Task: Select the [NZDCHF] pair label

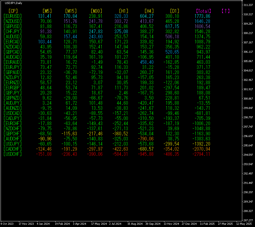Action: pos(12,129)
